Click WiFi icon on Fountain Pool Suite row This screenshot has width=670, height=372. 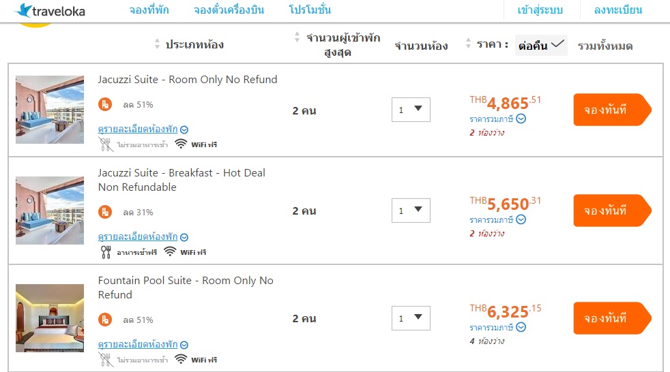click(181, 359)
